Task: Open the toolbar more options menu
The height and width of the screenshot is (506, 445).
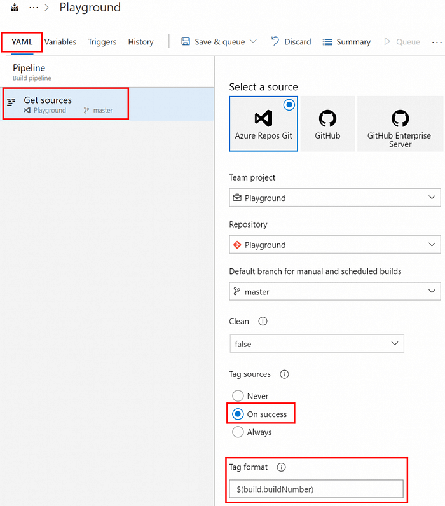Action: tap(437, 43)
